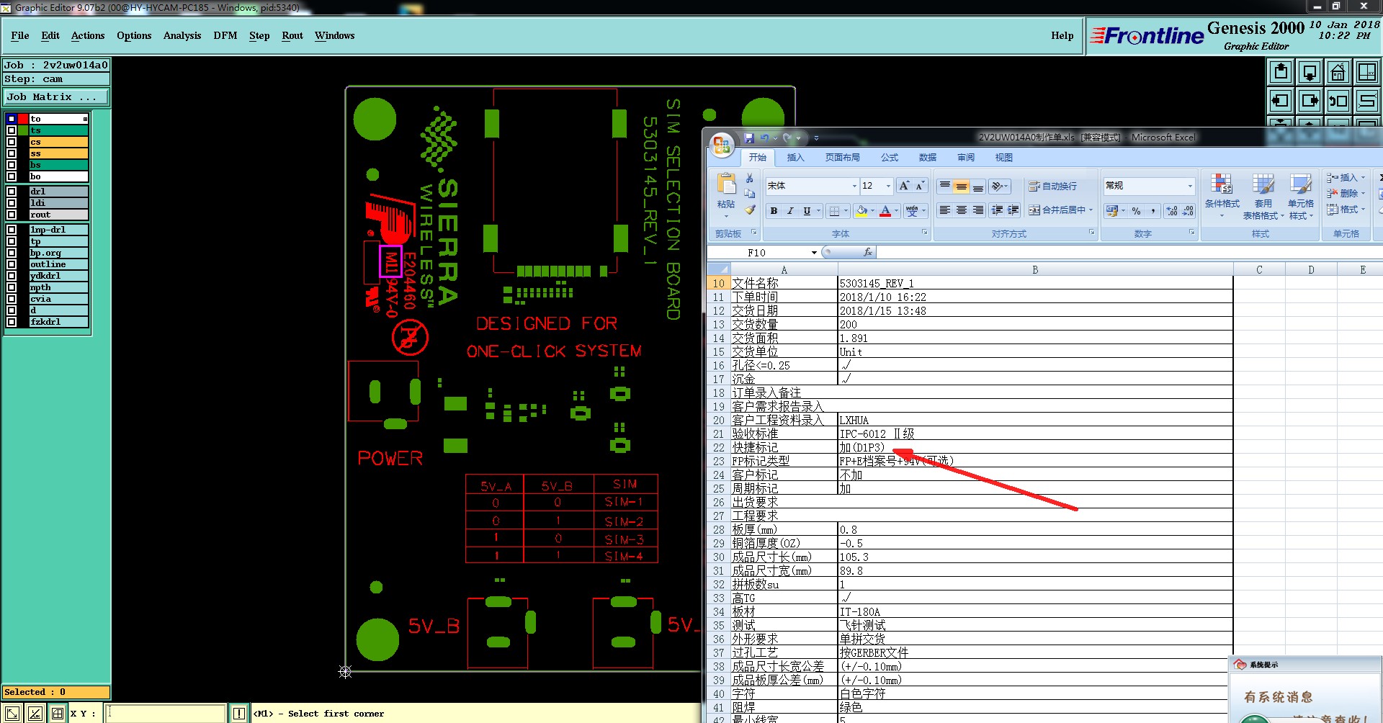Viewport: 1383px width, 723px height.
Task: Click the top align icon in Excel
Action: [x=944, y=186]
